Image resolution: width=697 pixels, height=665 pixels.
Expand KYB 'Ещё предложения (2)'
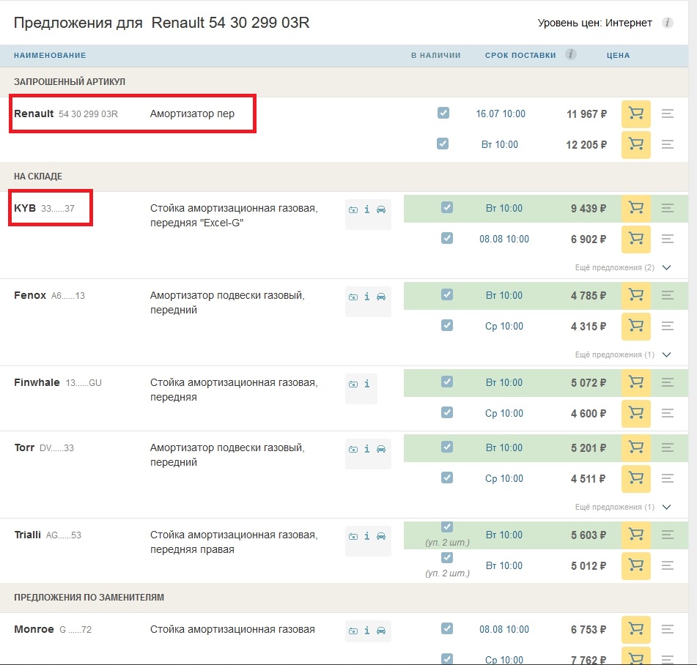tap(623, 267)
